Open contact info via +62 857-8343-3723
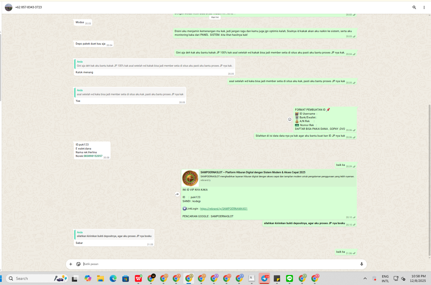431x285 pixels. pyautogui.click(x=29, y=7)
